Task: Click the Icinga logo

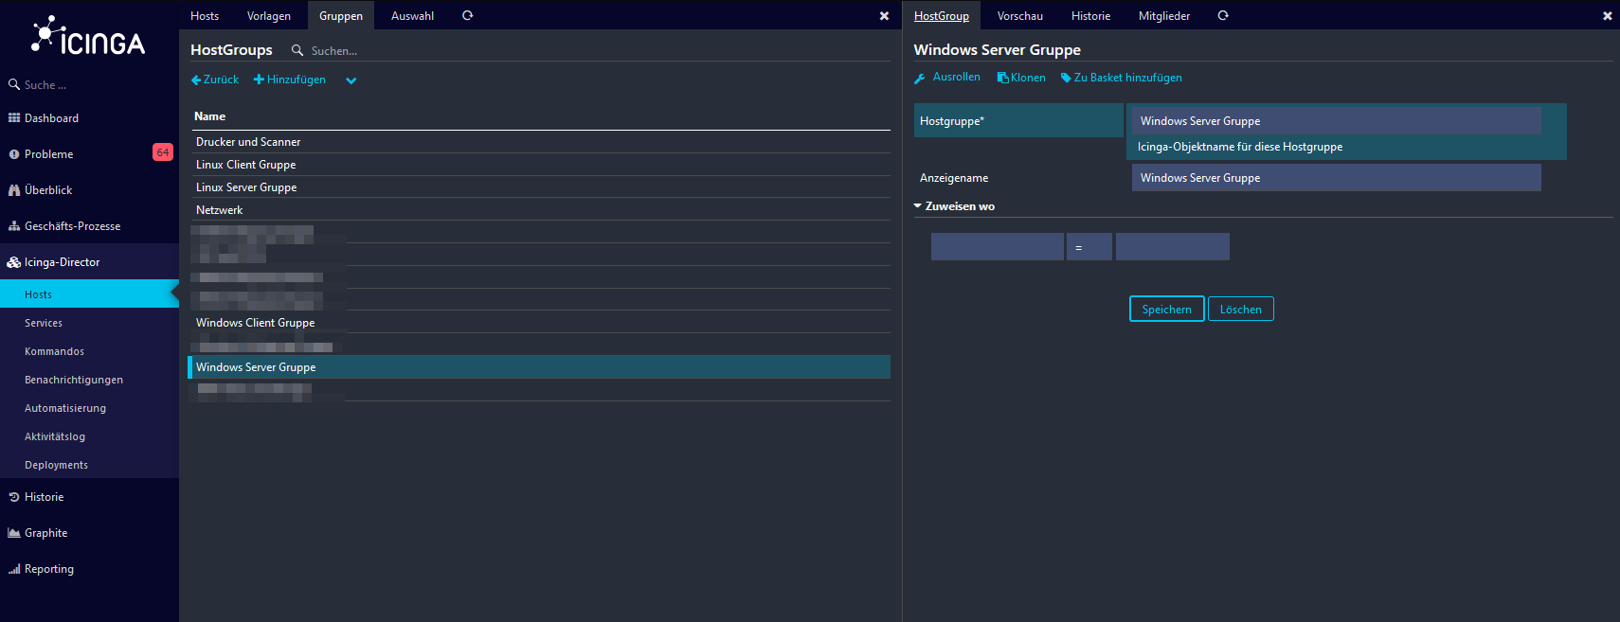Action: [88, 37]
